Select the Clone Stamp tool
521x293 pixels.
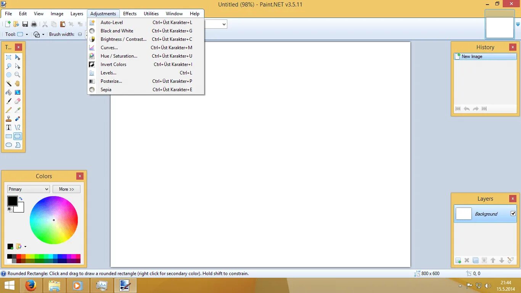9,119
